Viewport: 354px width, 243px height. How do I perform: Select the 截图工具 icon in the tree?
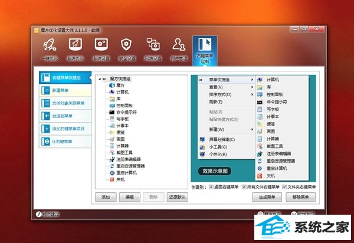(112, 153)
